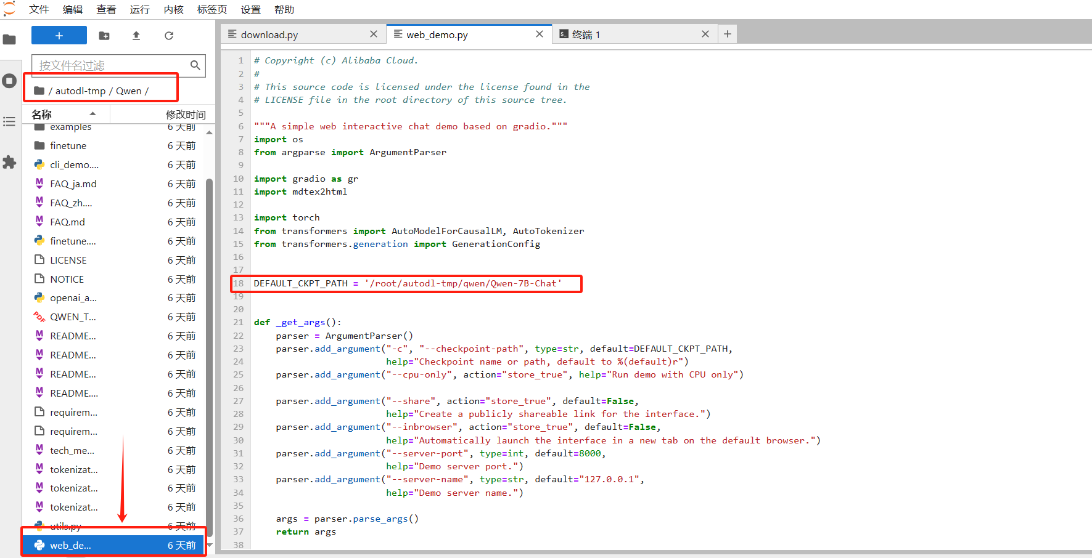
Task: Toggle the file browser sidebar folder icon
Action: pyautogui.click(x=9, y=40)
